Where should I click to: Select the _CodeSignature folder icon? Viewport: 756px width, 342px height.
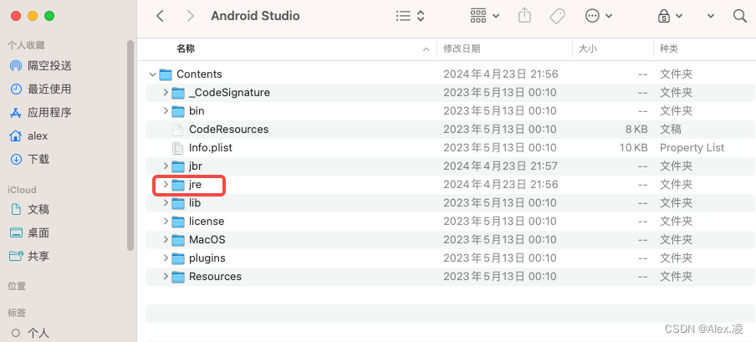(x=178, y=93)
